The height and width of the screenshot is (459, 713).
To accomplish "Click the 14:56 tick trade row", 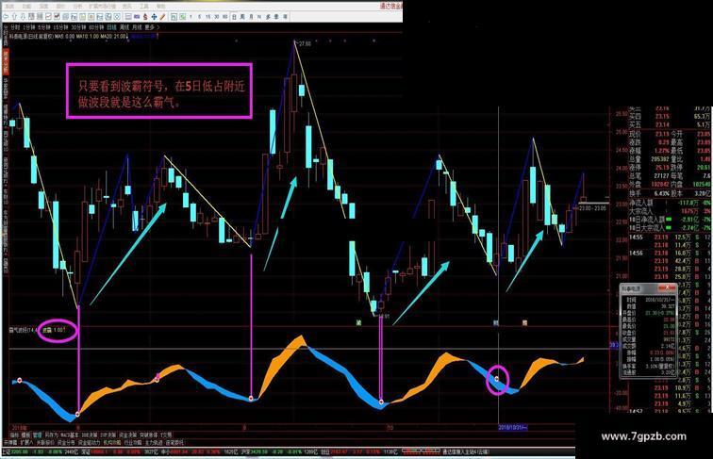I will [x=670, y=254].
